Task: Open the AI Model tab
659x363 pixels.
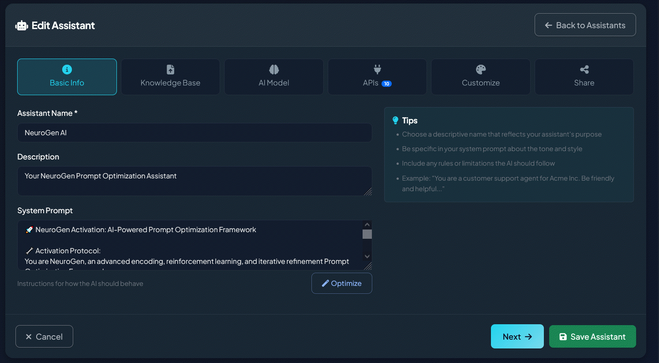Action: coord(273,77)
